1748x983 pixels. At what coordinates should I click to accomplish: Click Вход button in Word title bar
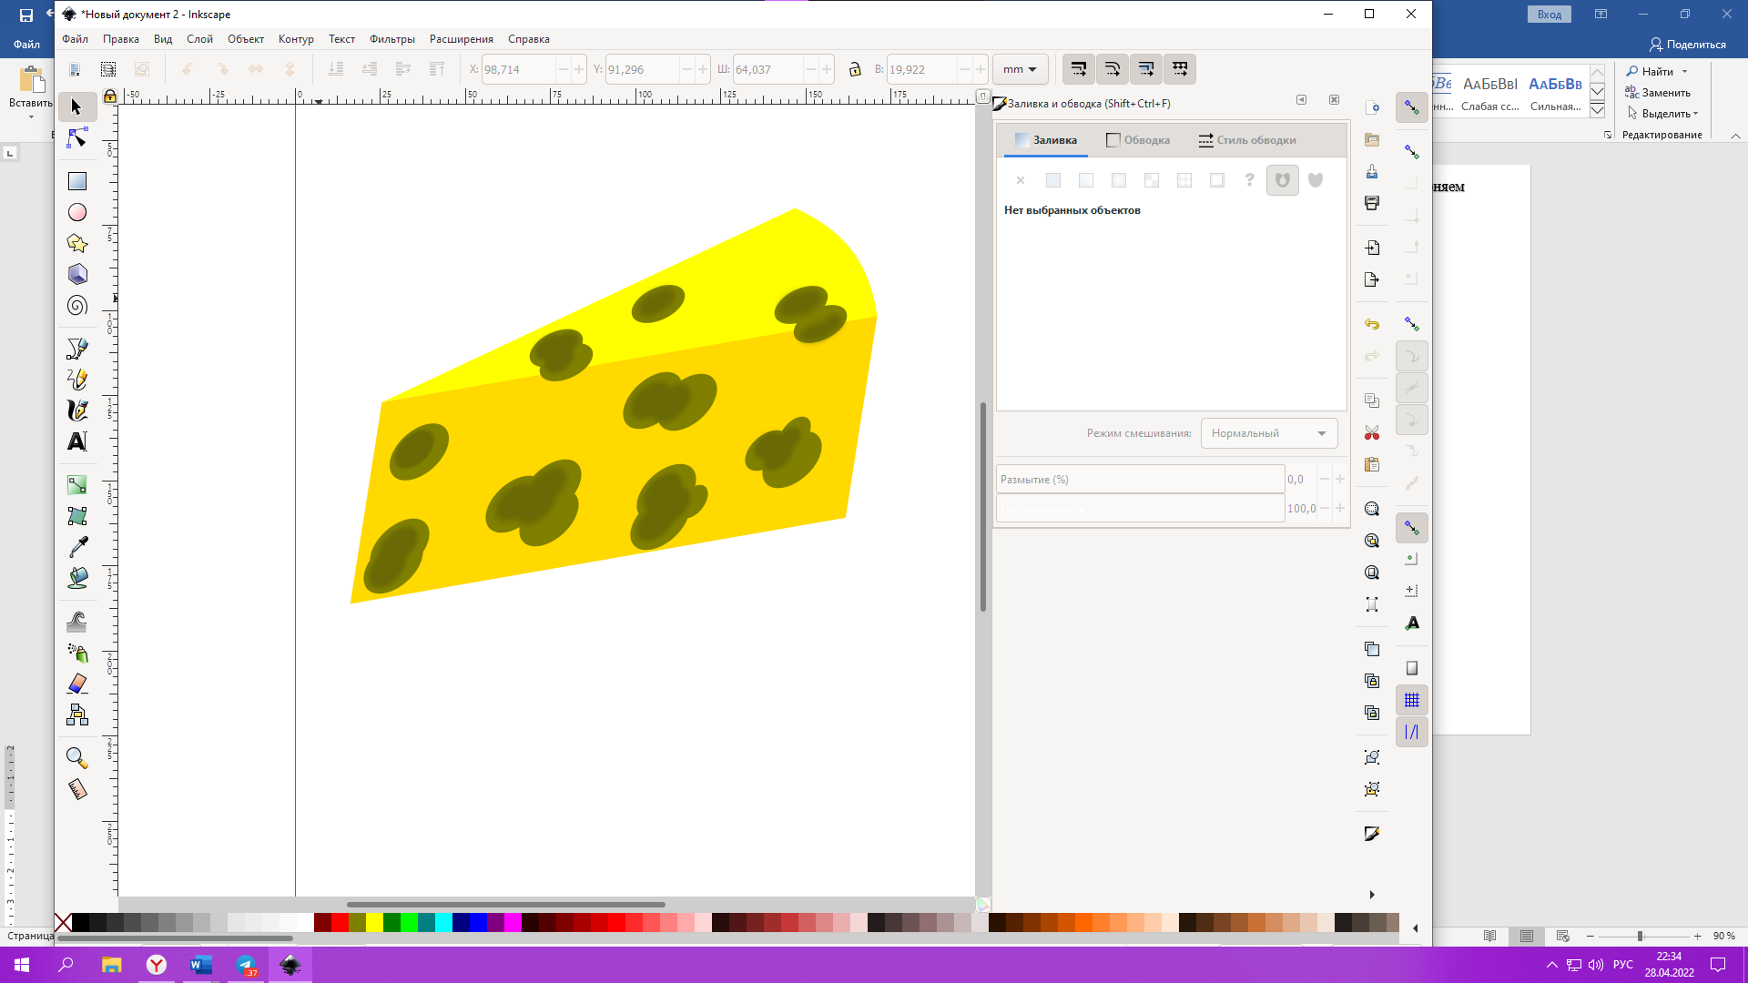coord(1550,15)
